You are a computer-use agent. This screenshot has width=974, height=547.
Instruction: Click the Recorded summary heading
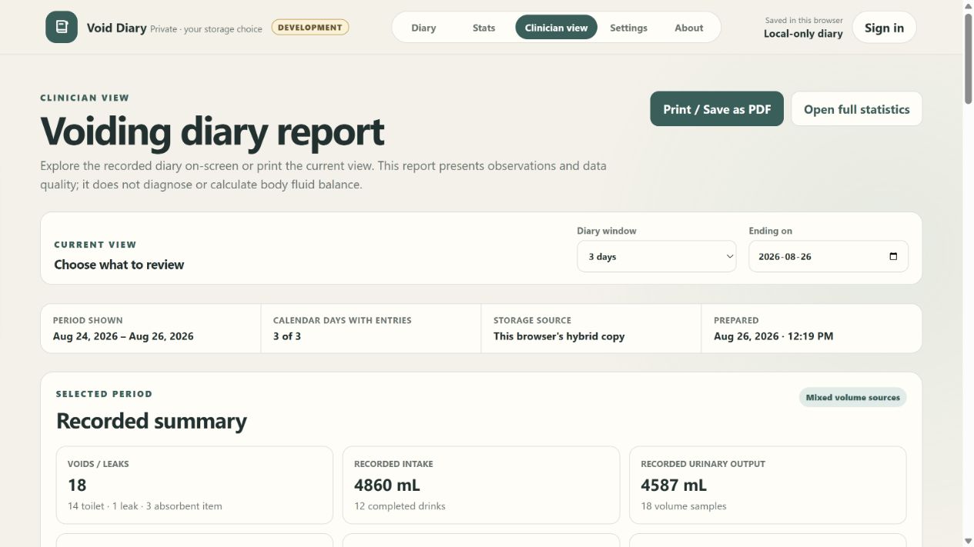[x=152, y=421]
